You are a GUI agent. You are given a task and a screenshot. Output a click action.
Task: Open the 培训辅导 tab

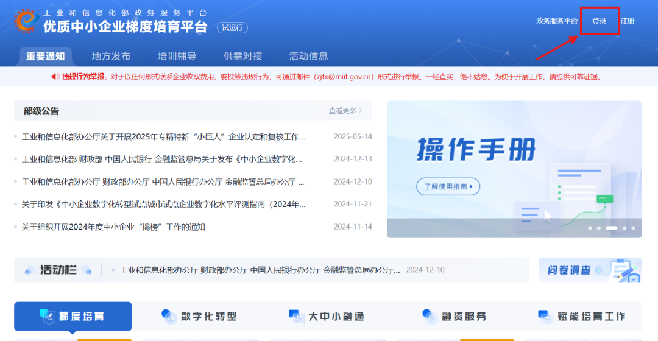tap(177, 56)
